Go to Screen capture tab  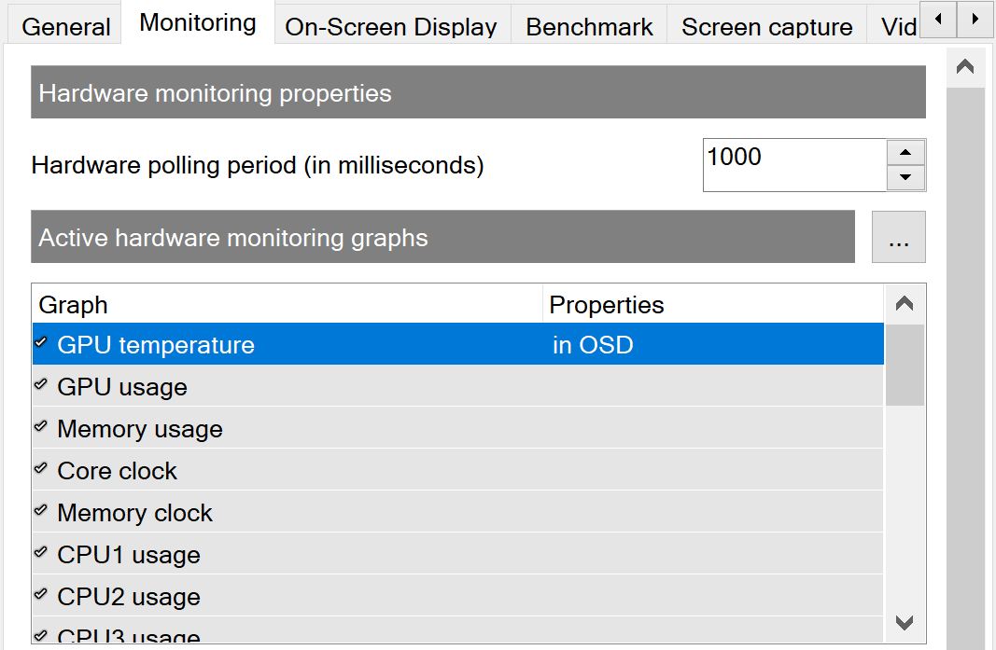766,26
